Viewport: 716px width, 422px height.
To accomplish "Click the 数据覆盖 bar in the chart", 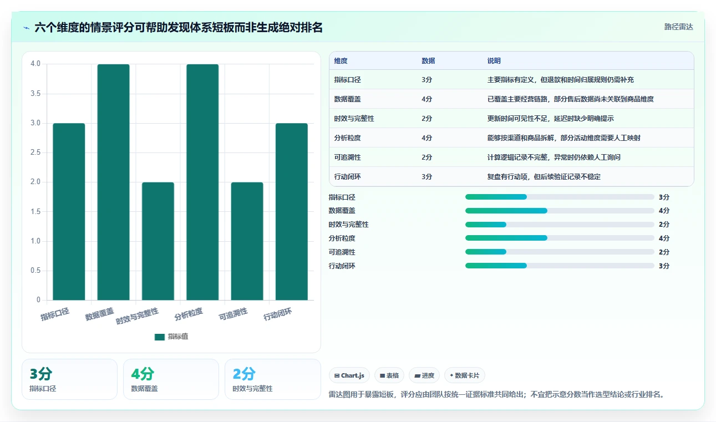I will tap(114, 182).
